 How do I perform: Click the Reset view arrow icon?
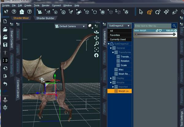(97, 56)
